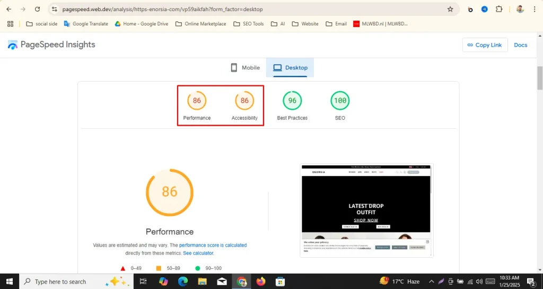Switch to the Mobile tab
Image resolution: width=543 pixels, height=289 pixels.
tap(245, 68)
